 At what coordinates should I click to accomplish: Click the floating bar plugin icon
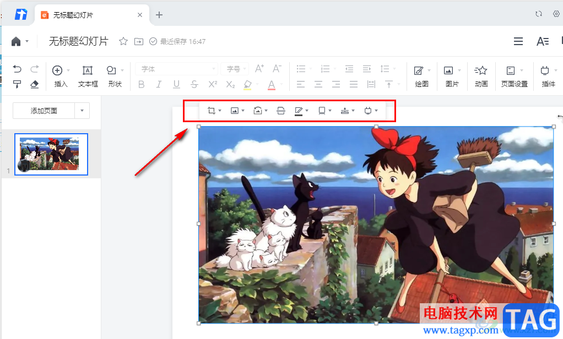tap(367, 111)
